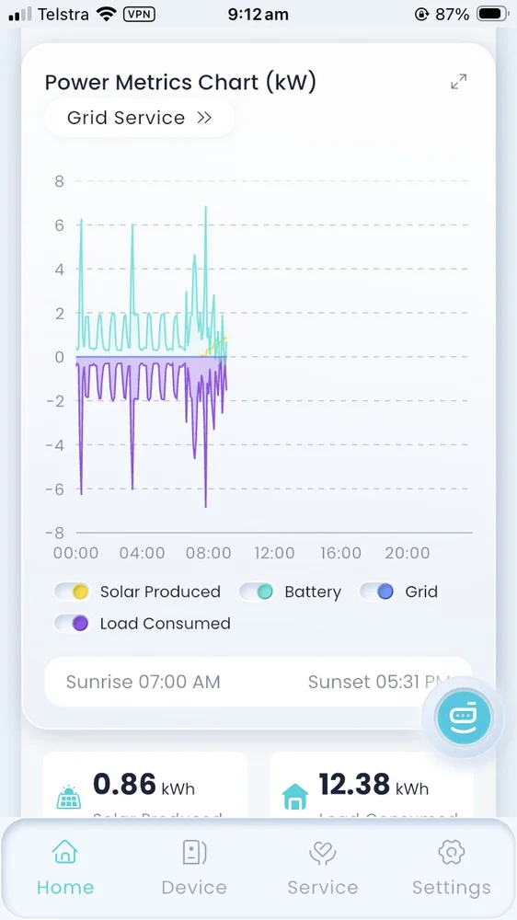Toggle the Battery series visibility
Viewport: 517px width, 920px height.
257,592
